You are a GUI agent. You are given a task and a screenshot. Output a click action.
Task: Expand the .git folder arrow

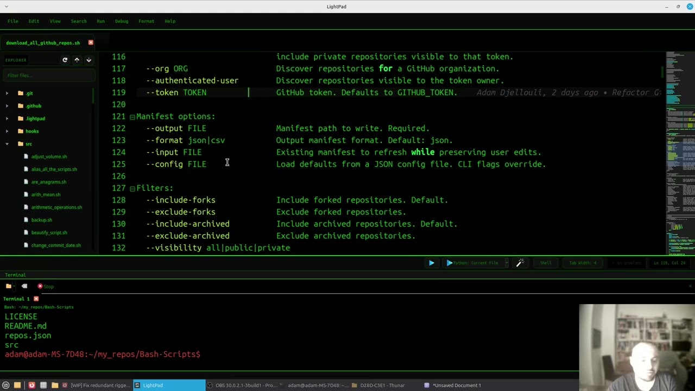(7, 93)
